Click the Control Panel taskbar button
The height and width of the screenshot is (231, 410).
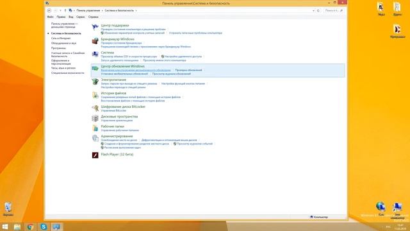57,227
